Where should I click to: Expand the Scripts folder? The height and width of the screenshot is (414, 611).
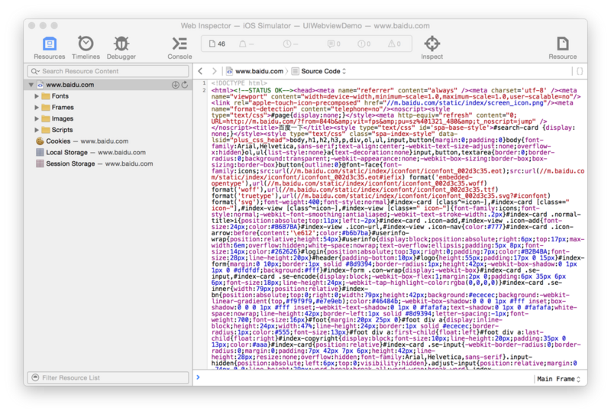(x=37, y=130)
